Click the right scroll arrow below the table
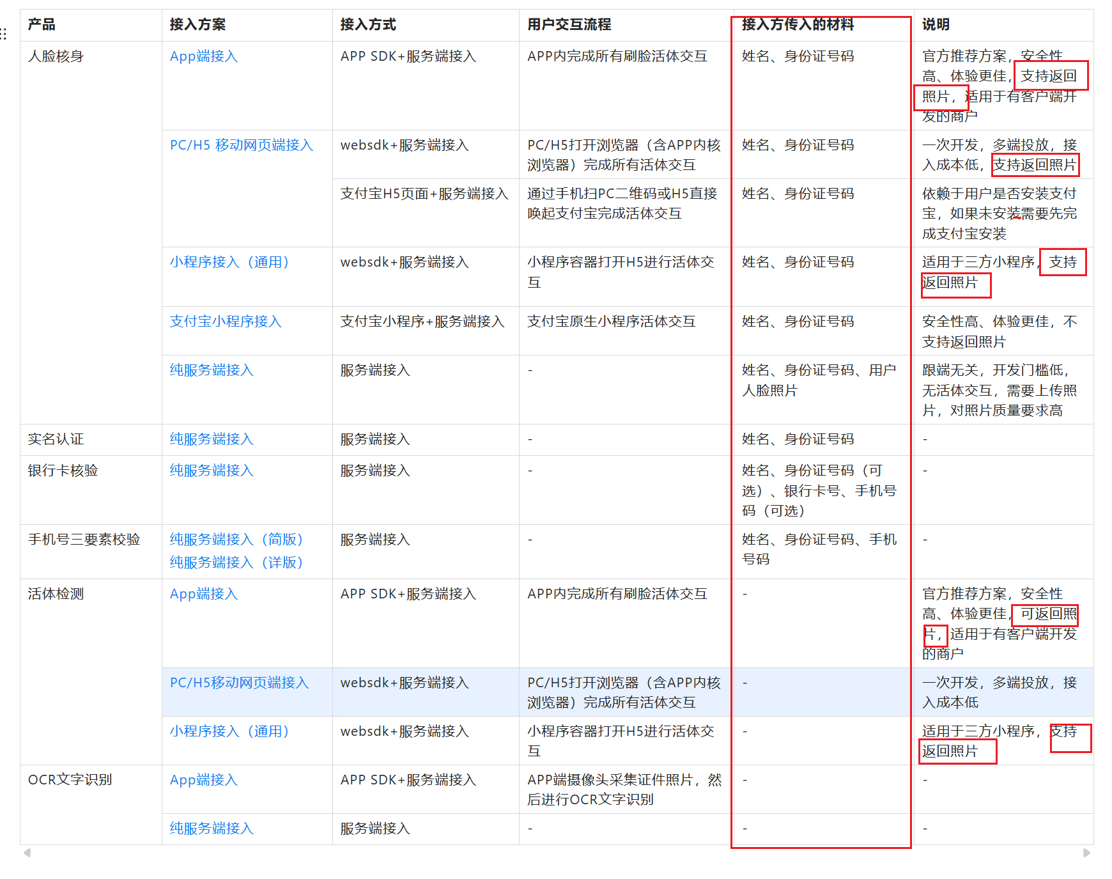 pyautogui.click(x=1086, y=853)
